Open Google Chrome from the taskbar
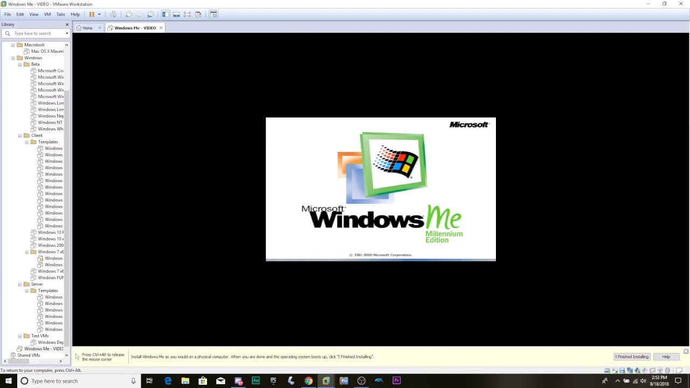Viewport: 690px width, 388px height. [308, 381]
